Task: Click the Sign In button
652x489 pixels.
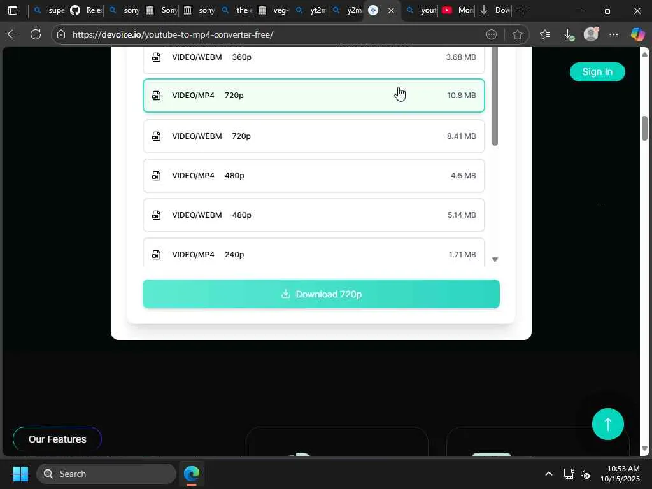Action: (x=597, y=72)
